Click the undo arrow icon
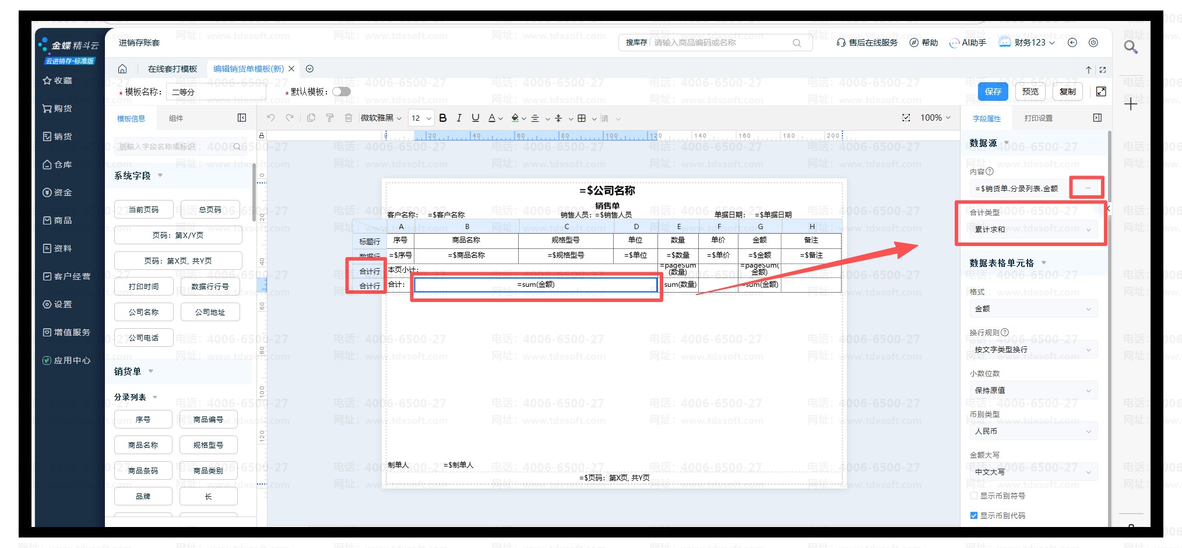Viewport: 1182px width, 548px height. tap(271, 118)
